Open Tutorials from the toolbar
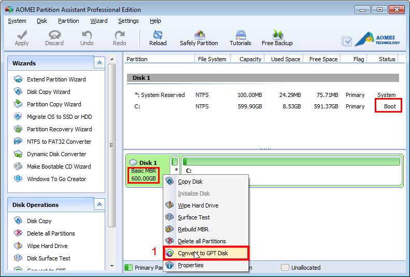The height and width of the screenshot is (277, 410). click(240, 38)
